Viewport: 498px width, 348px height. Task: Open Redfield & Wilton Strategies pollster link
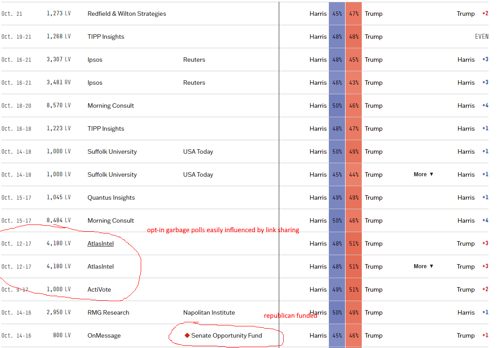(x=127, y=14)
